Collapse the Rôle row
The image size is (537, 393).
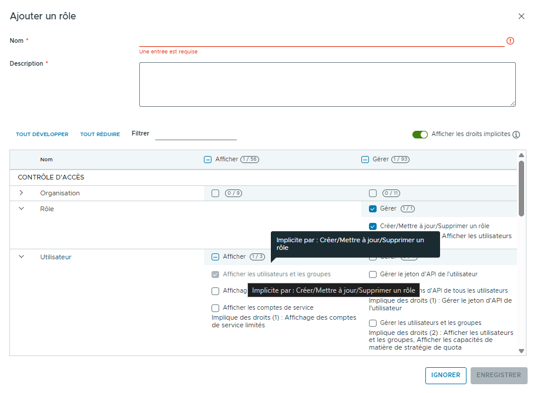tap(22, 208)
